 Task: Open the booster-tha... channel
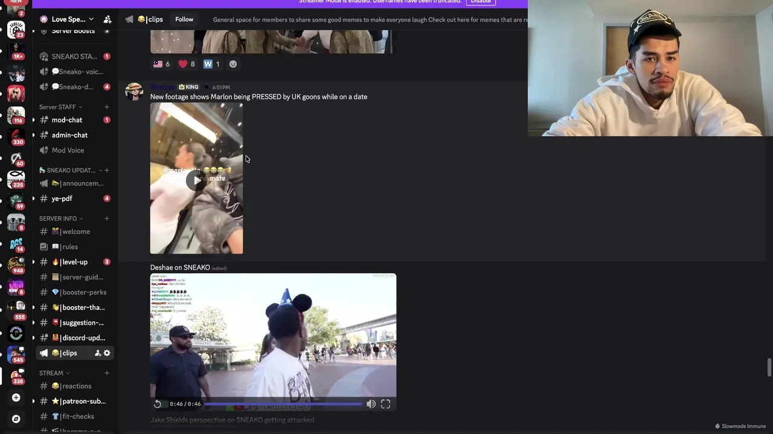(75, 307)
